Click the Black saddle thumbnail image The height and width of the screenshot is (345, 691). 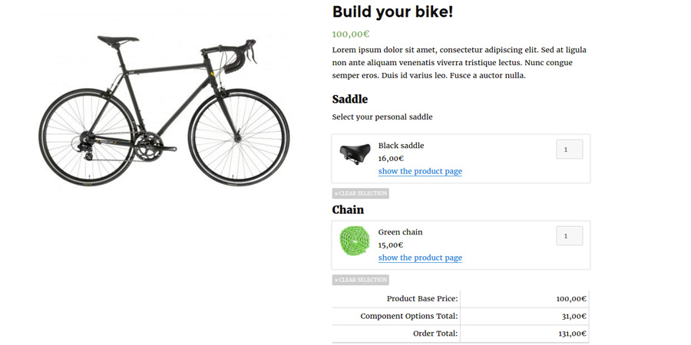tap(355, 153)
